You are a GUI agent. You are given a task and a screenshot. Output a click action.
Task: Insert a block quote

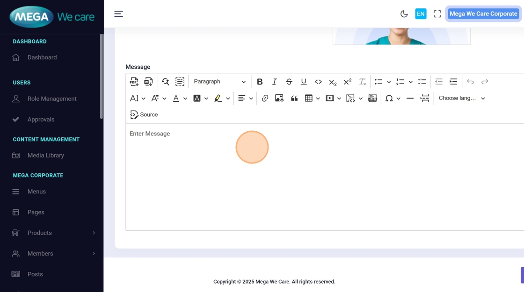point(294,98)
